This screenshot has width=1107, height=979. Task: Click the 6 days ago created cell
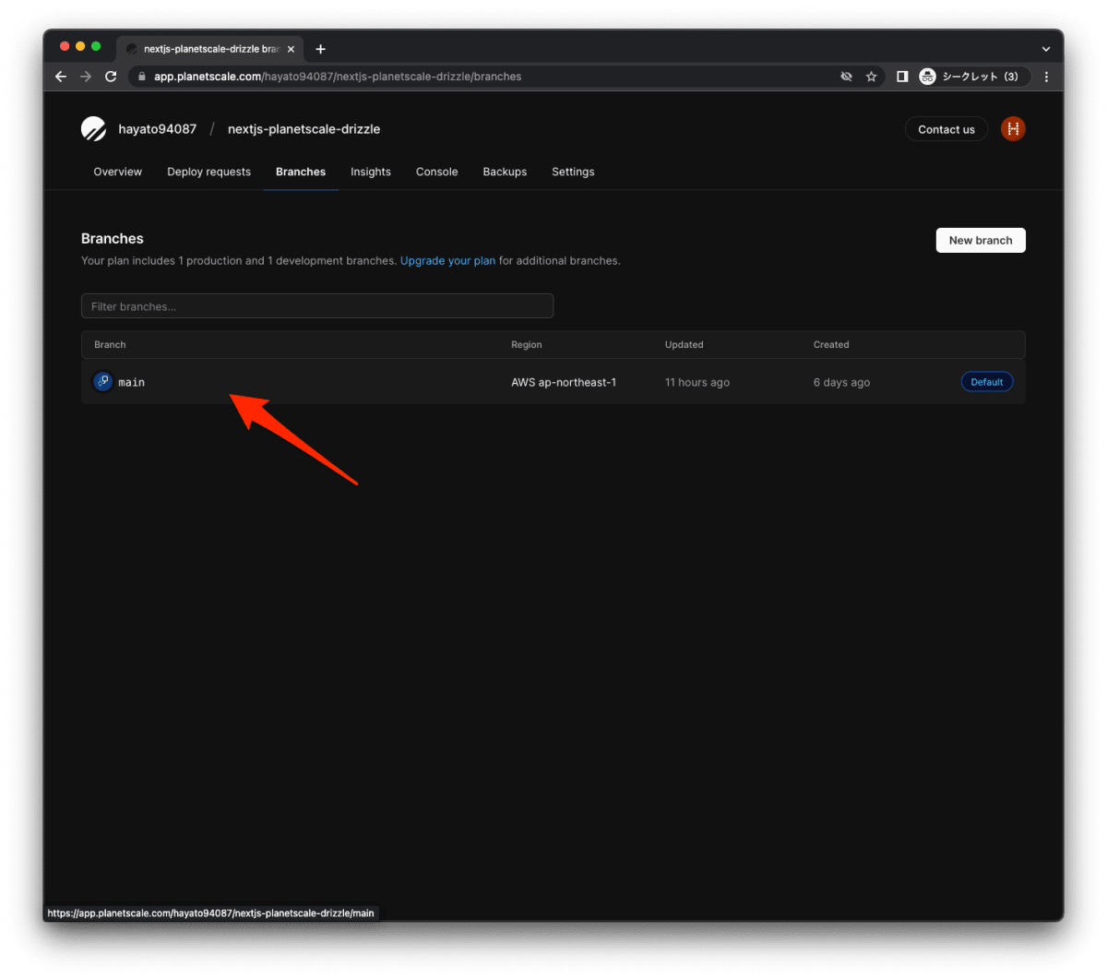[841, 382]
